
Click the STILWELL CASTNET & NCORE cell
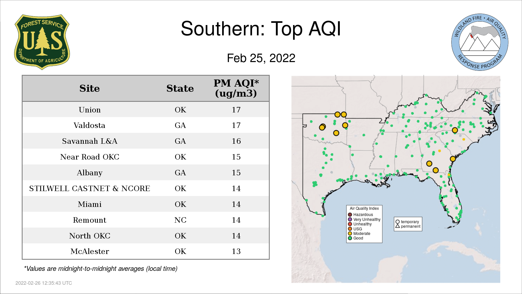(89, 188)
